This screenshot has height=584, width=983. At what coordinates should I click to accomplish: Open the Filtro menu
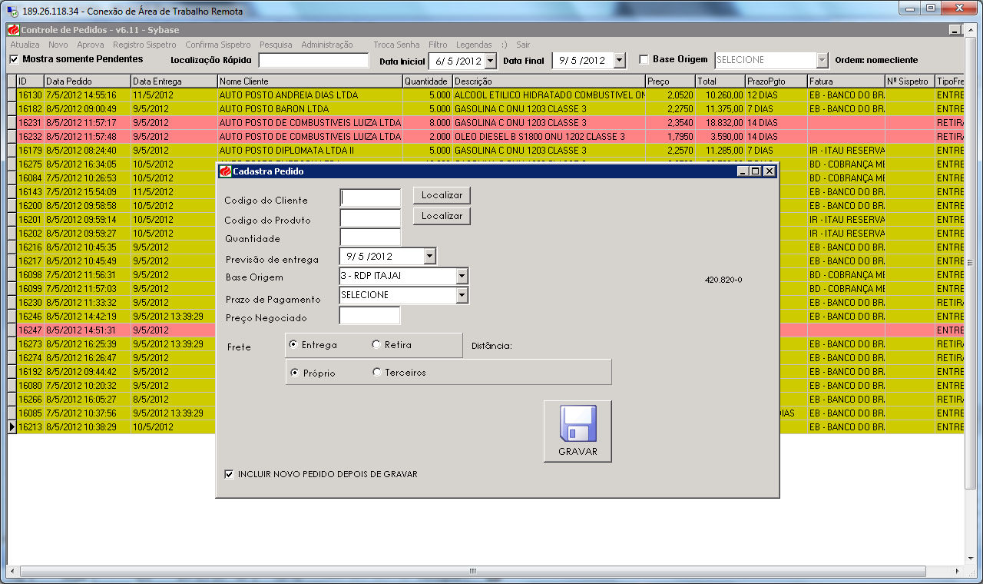tap(438, 45)
